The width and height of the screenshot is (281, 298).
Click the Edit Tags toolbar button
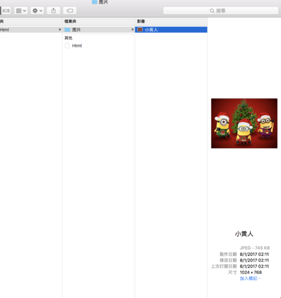[70, 11]
